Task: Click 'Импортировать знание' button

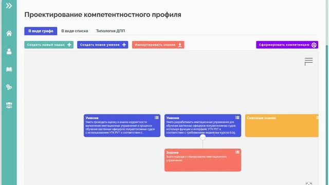Action: click(158, 45)
